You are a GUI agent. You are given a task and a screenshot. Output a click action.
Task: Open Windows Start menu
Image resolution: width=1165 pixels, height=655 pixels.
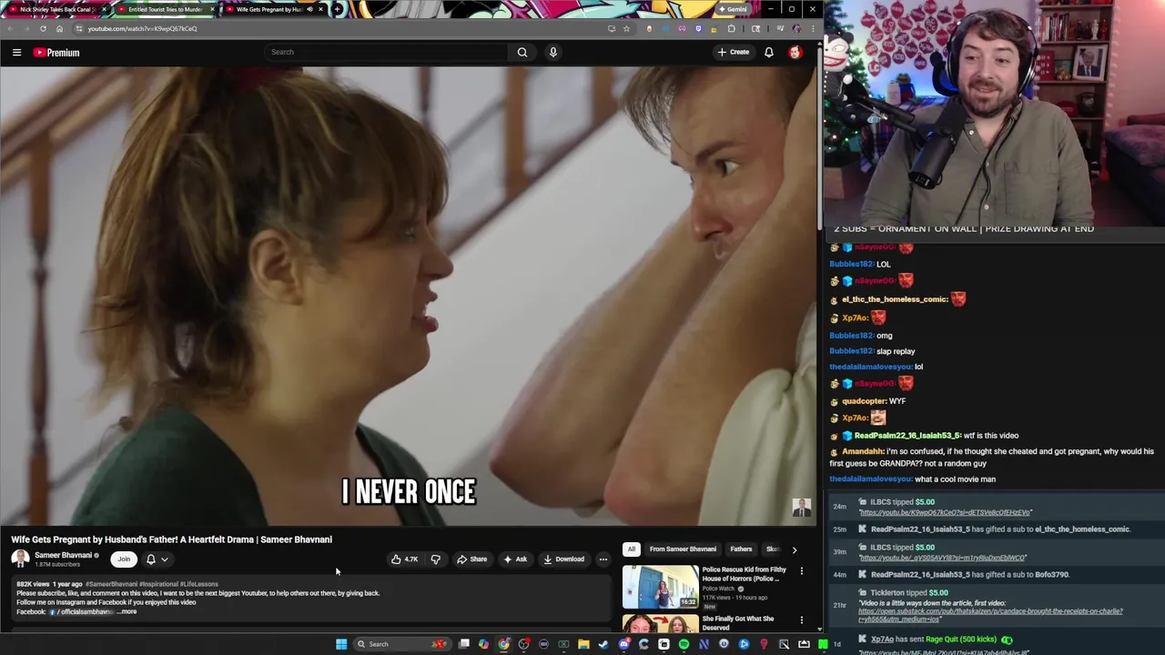[341, 644]
